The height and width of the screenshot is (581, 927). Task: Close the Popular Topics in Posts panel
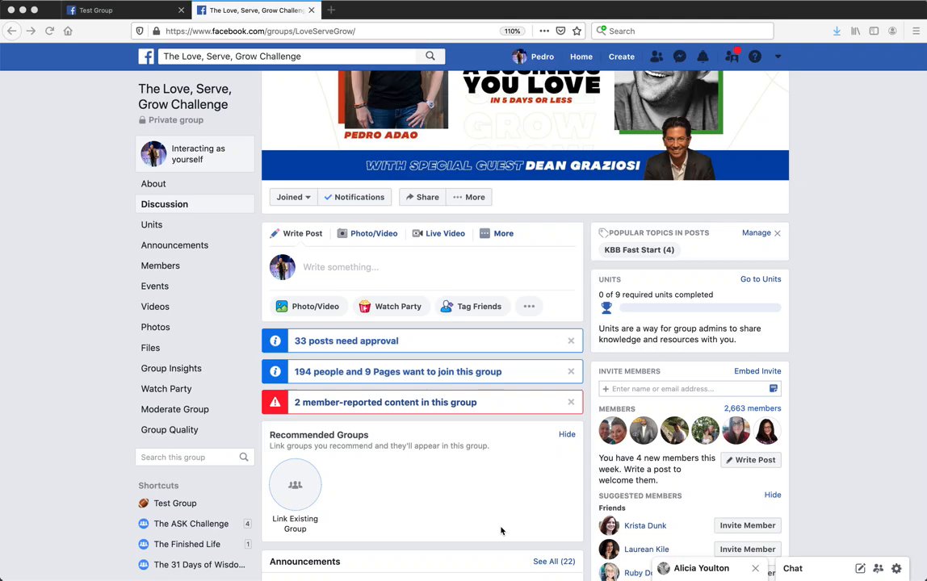778,233
